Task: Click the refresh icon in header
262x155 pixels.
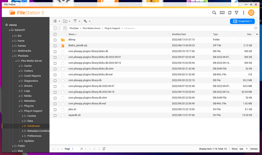Action: tap(230, 13)
